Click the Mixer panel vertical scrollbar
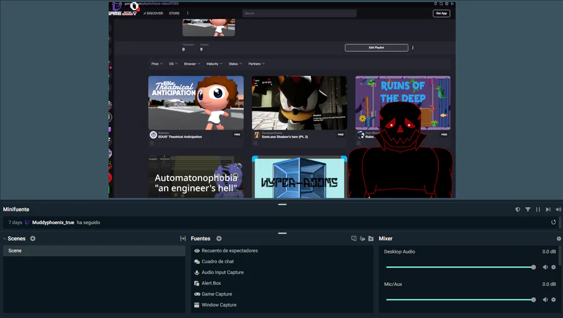The width and height of the screenshot is (563, 318). click(560, 256)
